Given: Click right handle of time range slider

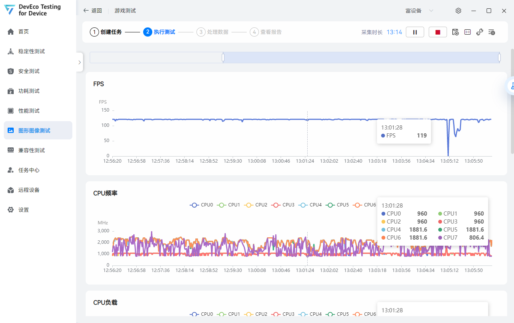Looking at the screenshot, I should pos(499,58).
